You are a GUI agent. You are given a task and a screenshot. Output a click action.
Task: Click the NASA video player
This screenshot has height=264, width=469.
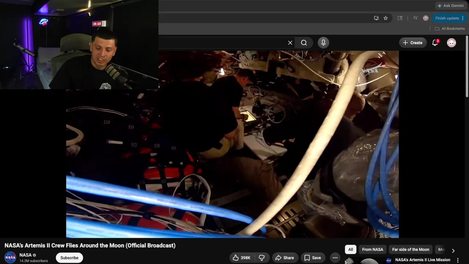click(232, 144)
